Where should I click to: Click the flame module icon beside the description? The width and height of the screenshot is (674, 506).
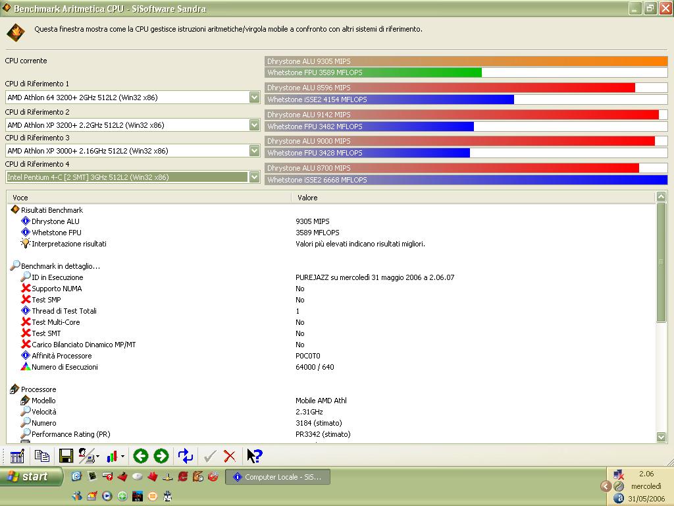16,33
